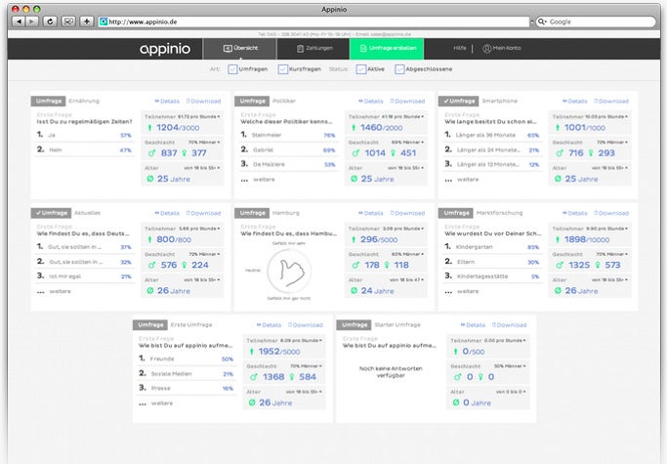667x464 pixels.
Task: Select answer row 1. Steinmeier
Action: click(288, 135)
